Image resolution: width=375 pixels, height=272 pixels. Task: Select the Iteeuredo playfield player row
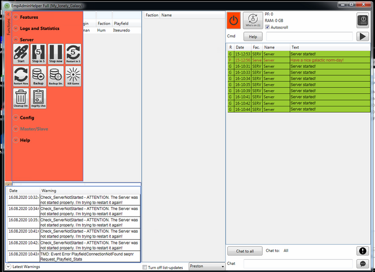pyautogui.click(x=112, y=30)
